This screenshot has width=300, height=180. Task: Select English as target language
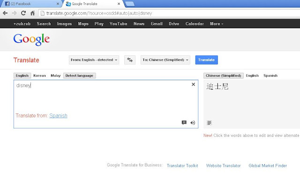click(252, 75)
